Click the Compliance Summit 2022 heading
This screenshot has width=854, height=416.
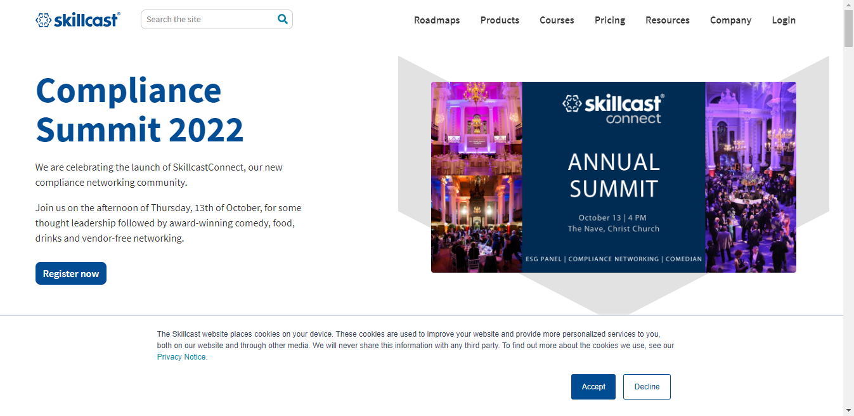(x=139, y=109)
